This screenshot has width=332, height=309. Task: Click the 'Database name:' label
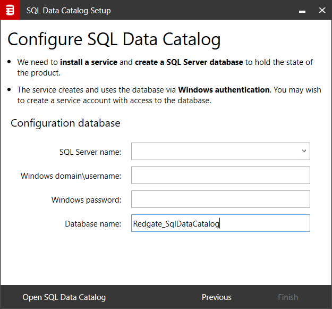93,224
